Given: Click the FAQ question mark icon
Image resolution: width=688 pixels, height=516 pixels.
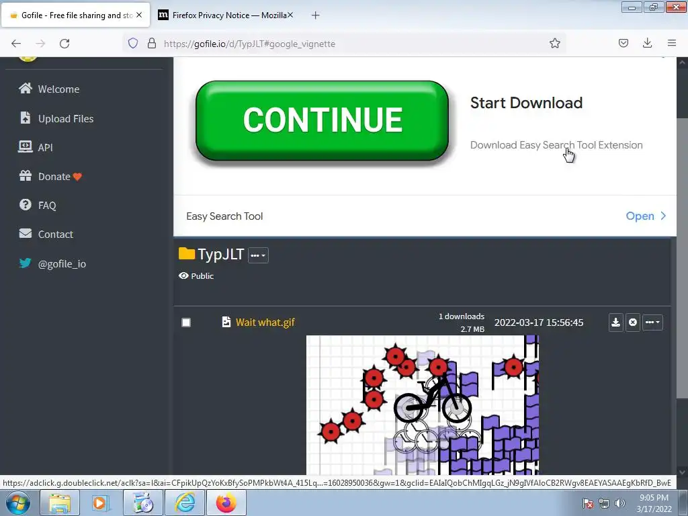Looking at the screenshot, I should [26, 205].
